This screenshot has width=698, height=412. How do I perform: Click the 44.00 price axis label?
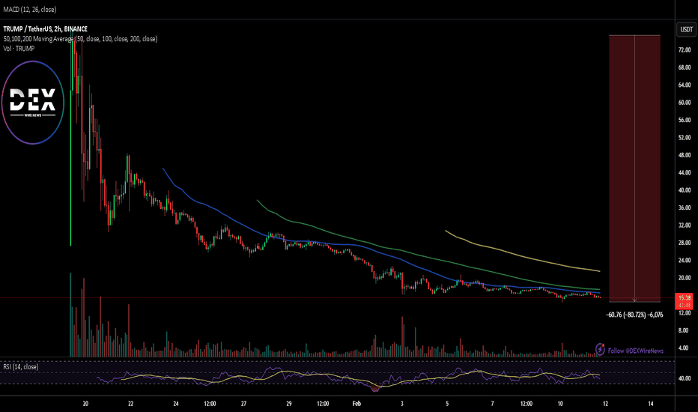click(685, 172)
